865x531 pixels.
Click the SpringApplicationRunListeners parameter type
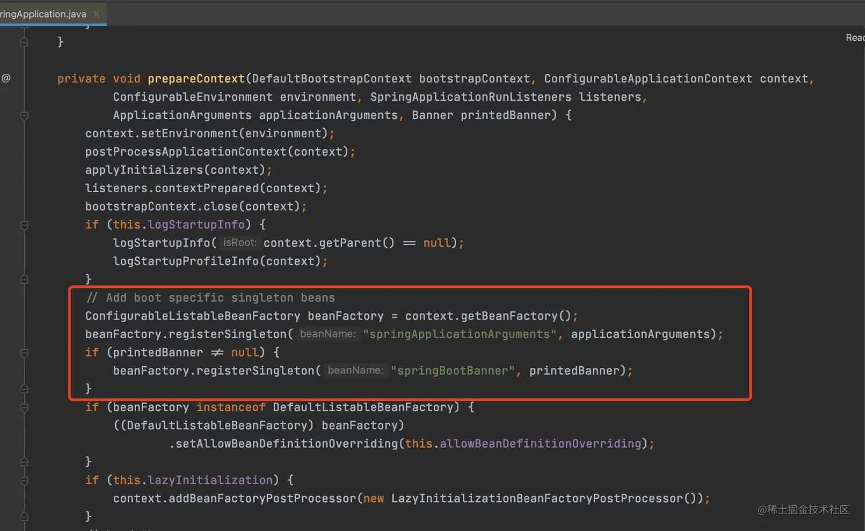click(471, 97)
